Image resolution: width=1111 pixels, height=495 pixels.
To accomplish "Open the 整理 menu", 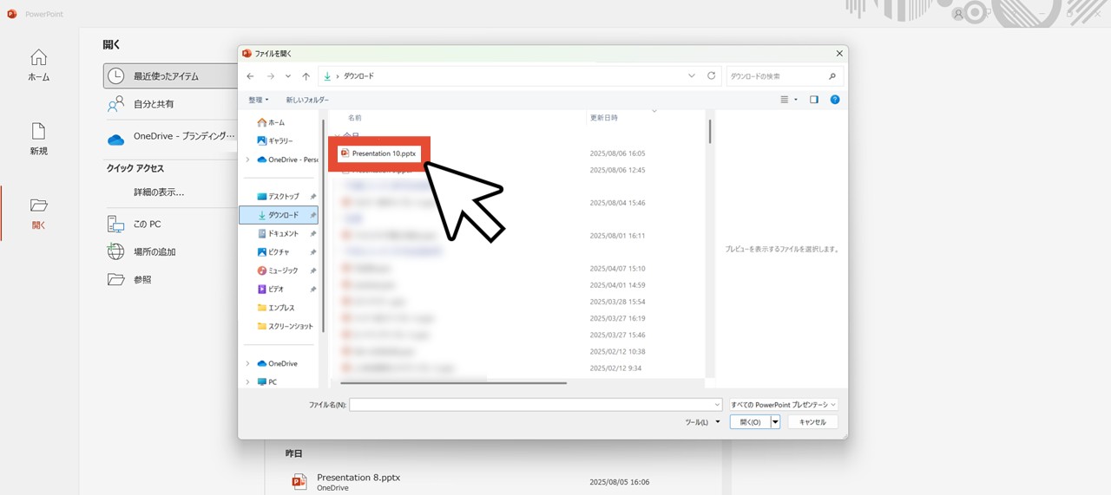I will click(258, 100).
